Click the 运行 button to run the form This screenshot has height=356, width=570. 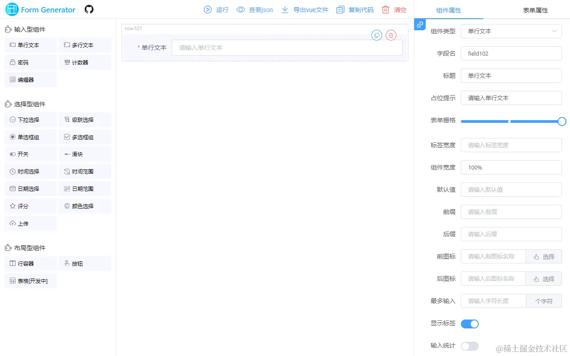216,9
